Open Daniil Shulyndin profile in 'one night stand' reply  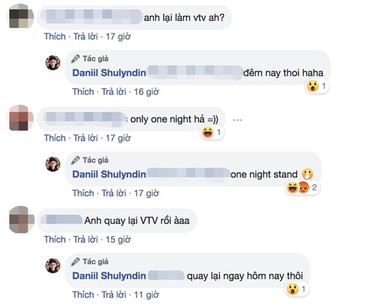(x=109, y=174)
